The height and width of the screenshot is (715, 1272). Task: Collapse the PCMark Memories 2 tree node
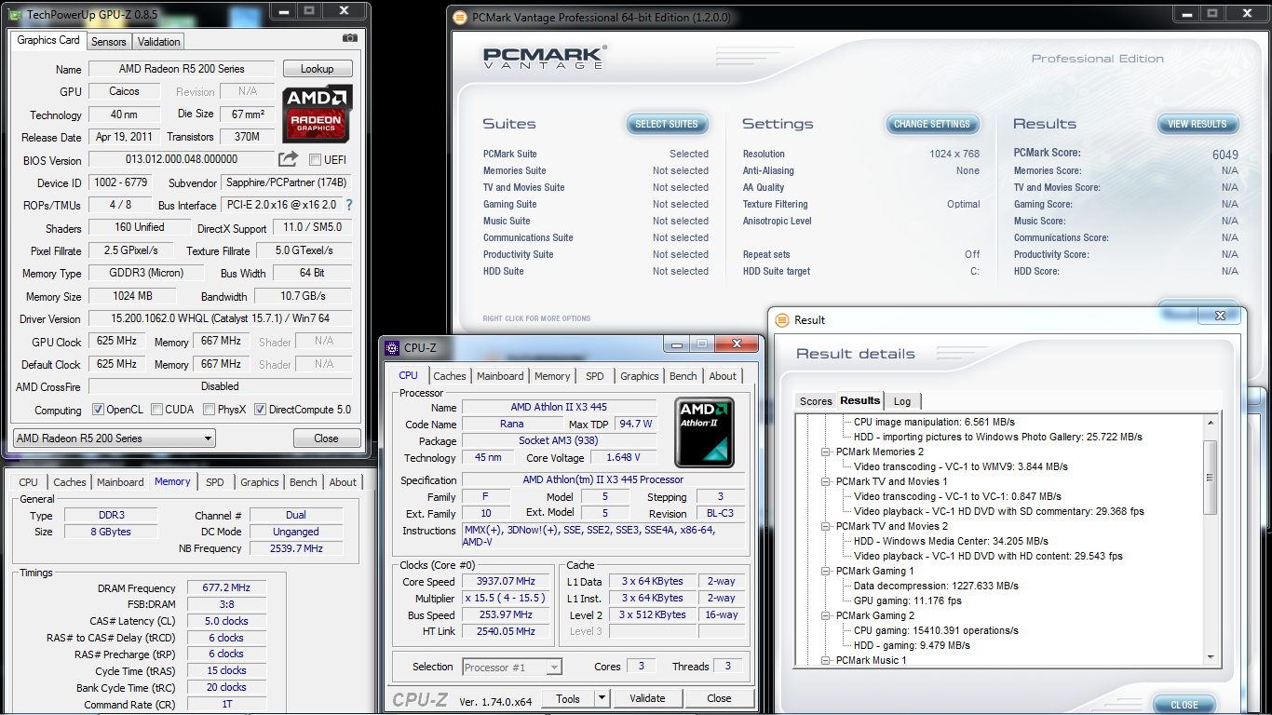pos(827,452)
